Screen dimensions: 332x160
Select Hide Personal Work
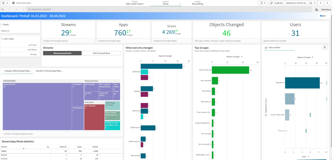[x=101, y=53]
